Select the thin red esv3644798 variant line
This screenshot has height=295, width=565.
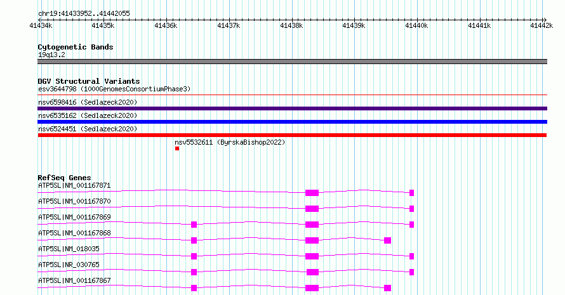[292, 95]
